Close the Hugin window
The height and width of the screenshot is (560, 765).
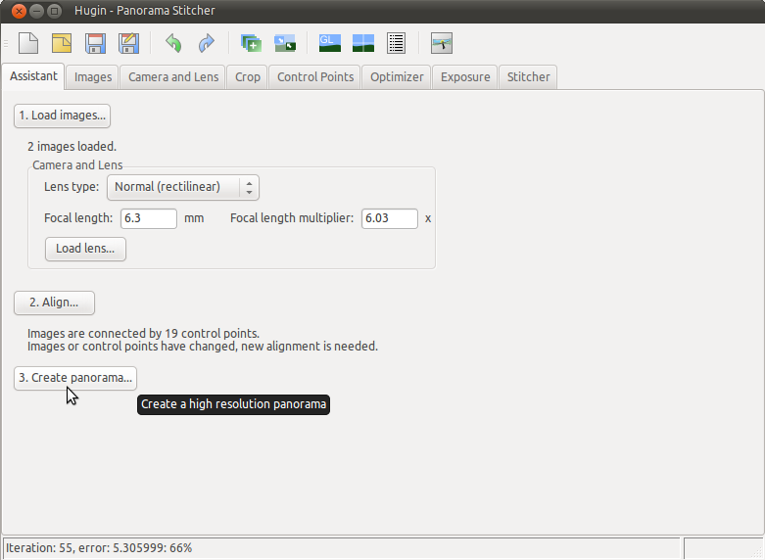click(x=19, y=11)
